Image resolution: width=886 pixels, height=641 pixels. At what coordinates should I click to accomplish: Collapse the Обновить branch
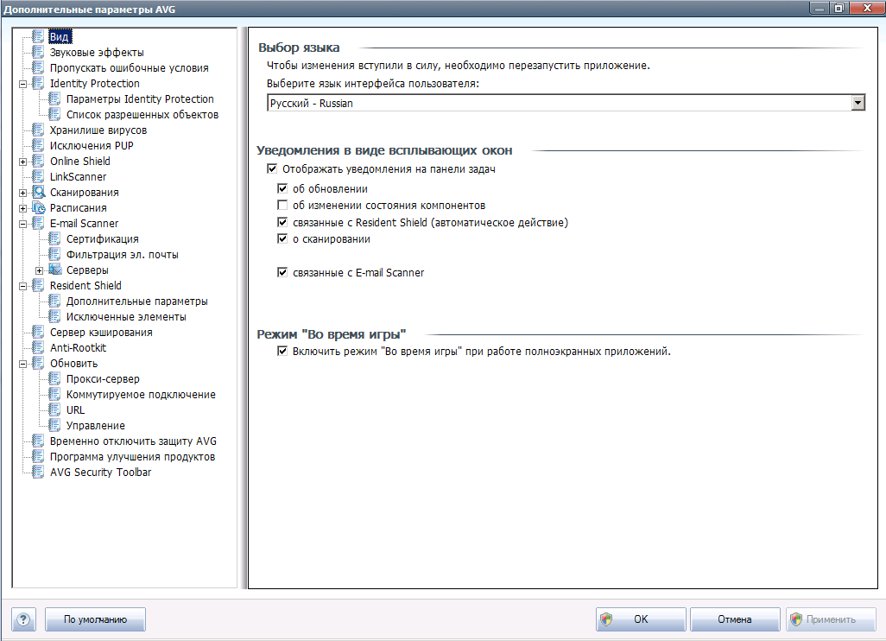[23, 364]
